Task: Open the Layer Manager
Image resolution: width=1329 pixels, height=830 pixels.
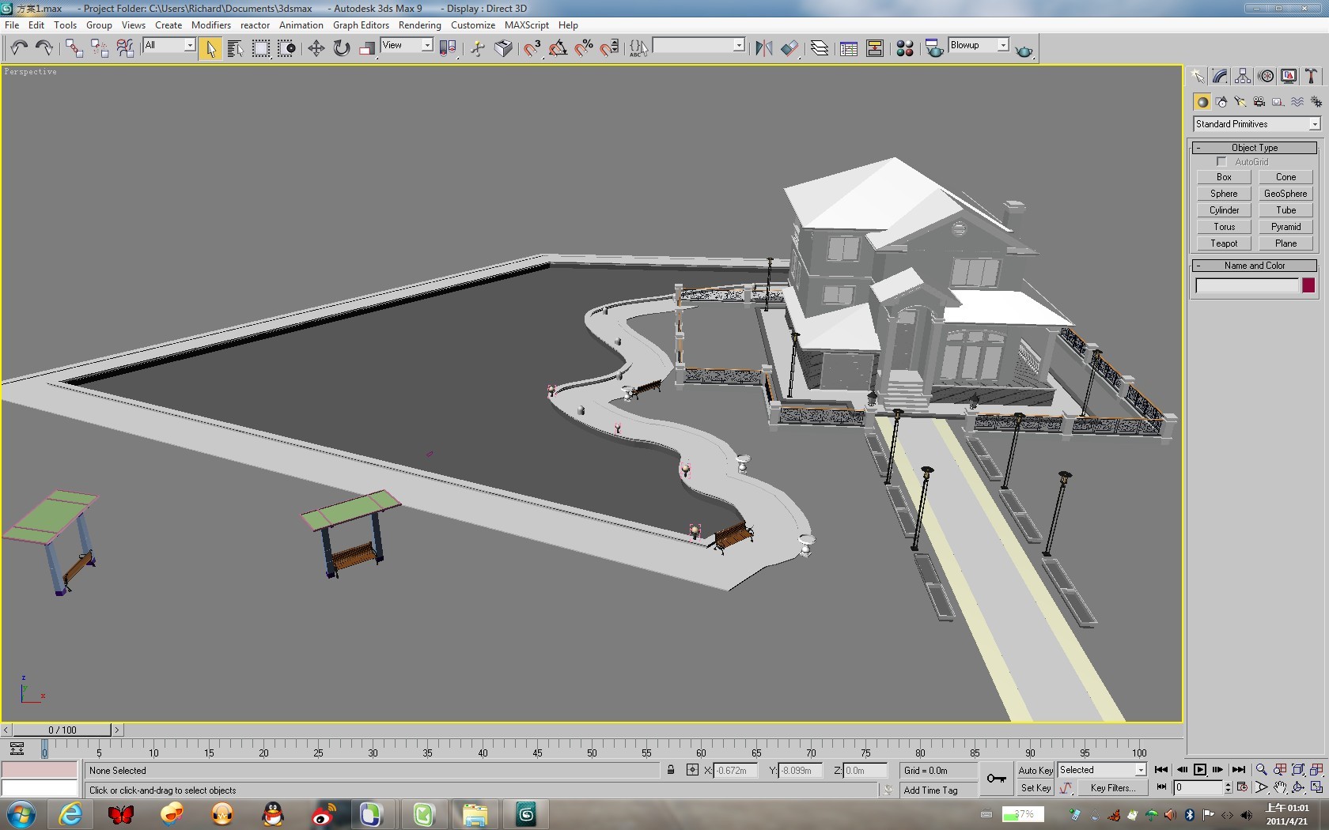Action: (x=820, y=48)
